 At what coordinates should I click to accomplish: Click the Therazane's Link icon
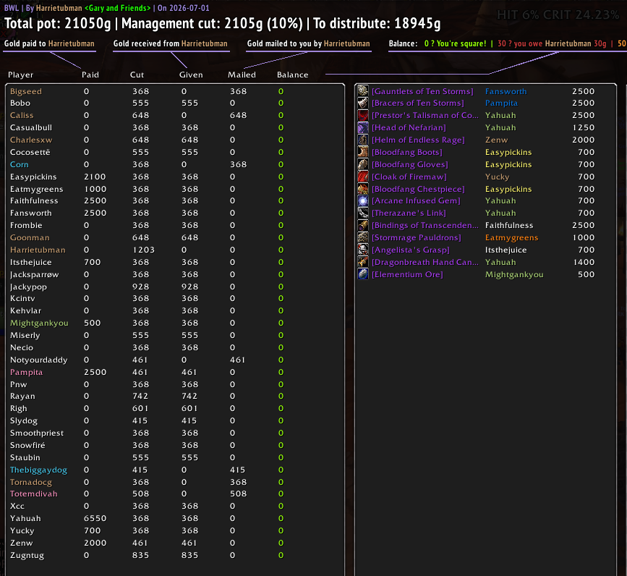(363, 213)
